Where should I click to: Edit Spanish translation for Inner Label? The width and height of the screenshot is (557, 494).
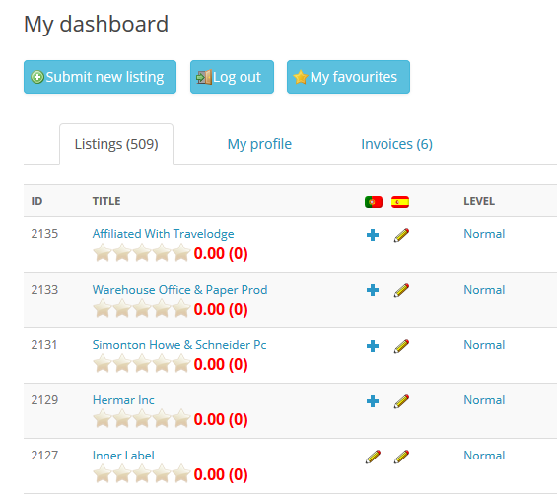[x=401, y=457]
